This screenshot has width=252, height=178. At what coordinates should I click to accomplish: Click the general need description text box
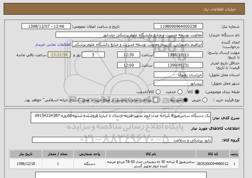(121, 118)
